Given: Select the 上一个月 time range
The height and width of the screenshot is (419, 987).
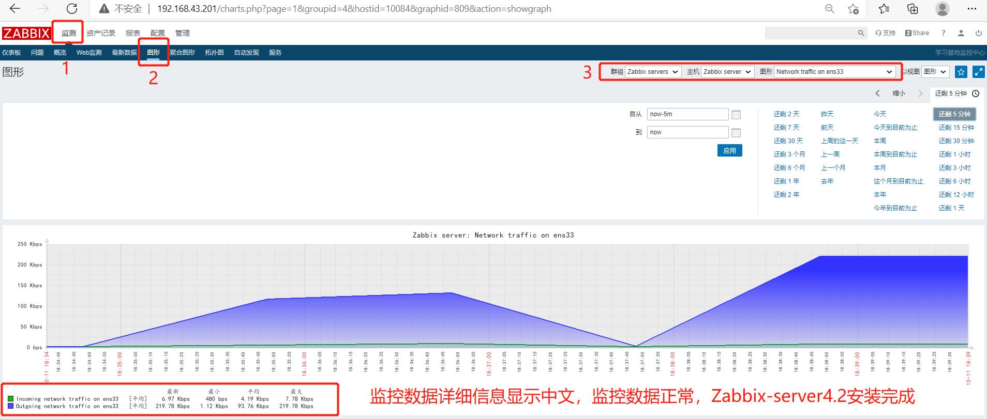Looking at the screenshot, I should point(833,168).
